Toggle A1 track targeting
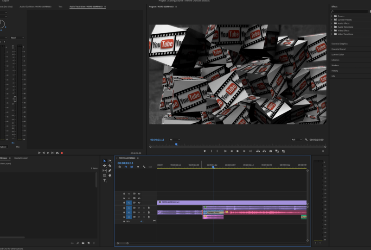Image resolution: width=371 pixels, height=250 pixels. coord(129,208)
